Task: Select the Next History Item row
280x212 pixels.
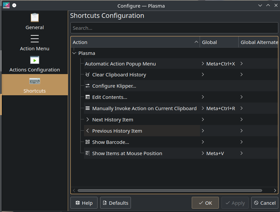Action: click(x=113, y=120)
